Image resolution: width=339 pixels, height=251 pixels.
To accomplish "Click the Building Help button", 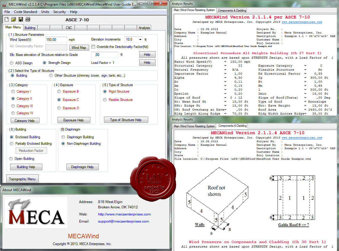I will (26, 167).
